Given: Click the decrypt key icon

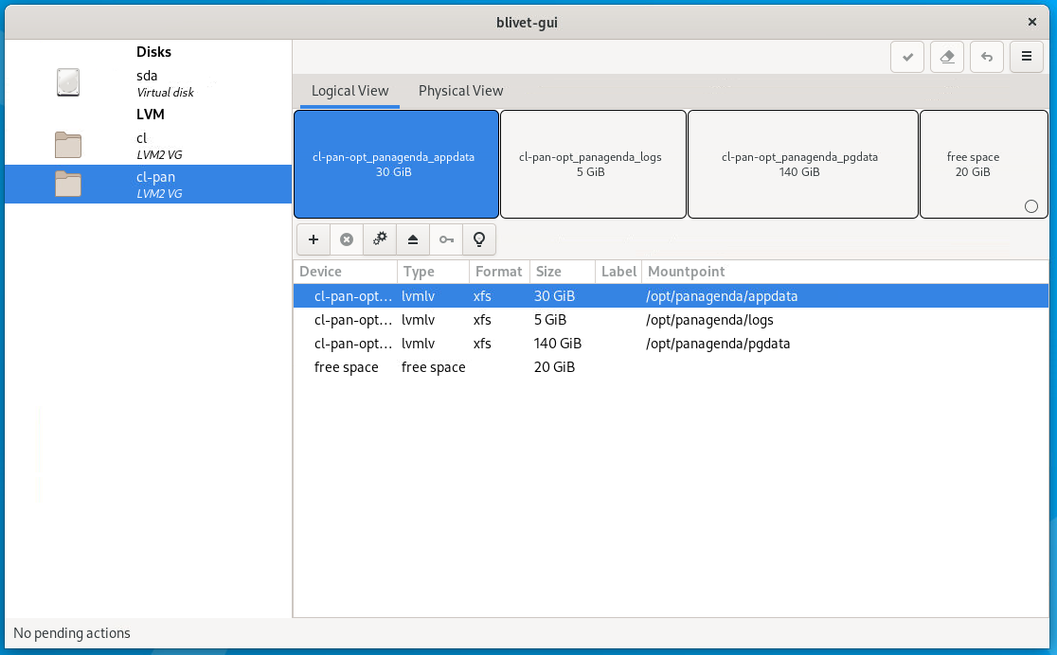Looking at the screenshot, I should point(446,239).
